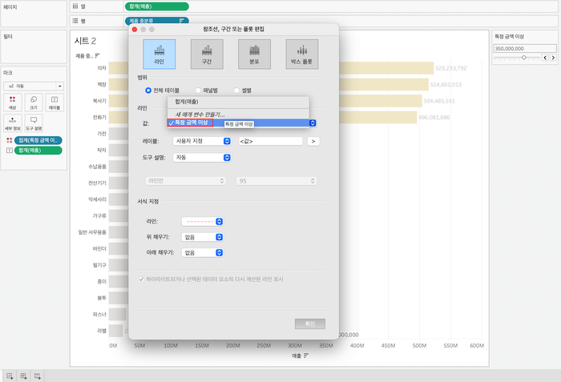Click the 의자 bar in chart

386,68
